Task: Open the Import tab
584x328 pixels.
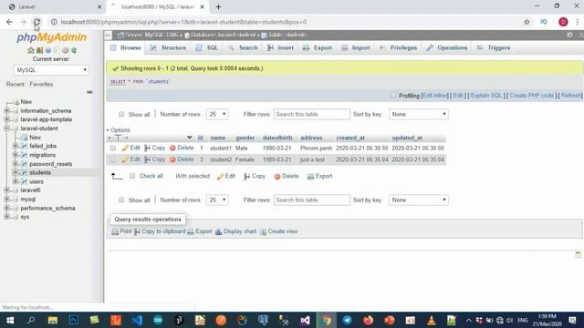Action: (356, 47)
